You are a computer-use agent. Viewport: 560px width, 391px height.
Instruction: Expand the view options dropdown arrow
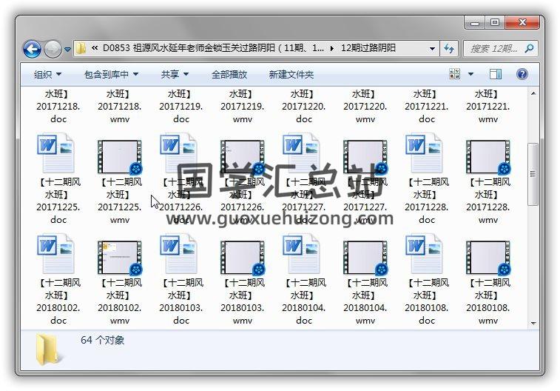click(470, 74)
